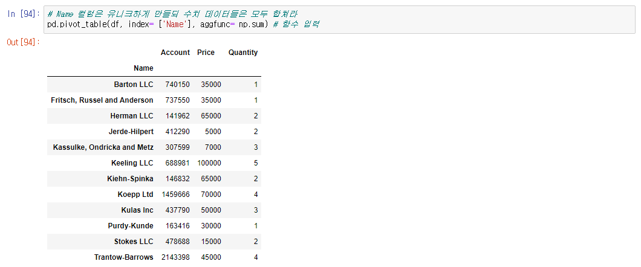Click Price value 45000 for Trantow-Barrows
641x267 pixels.
211,257
